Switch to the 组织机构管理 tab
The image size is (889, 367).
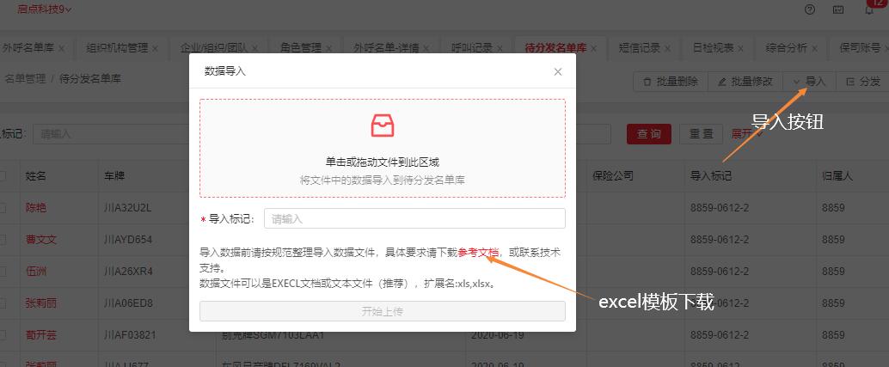pyautogui.click(x=118, y=48)
